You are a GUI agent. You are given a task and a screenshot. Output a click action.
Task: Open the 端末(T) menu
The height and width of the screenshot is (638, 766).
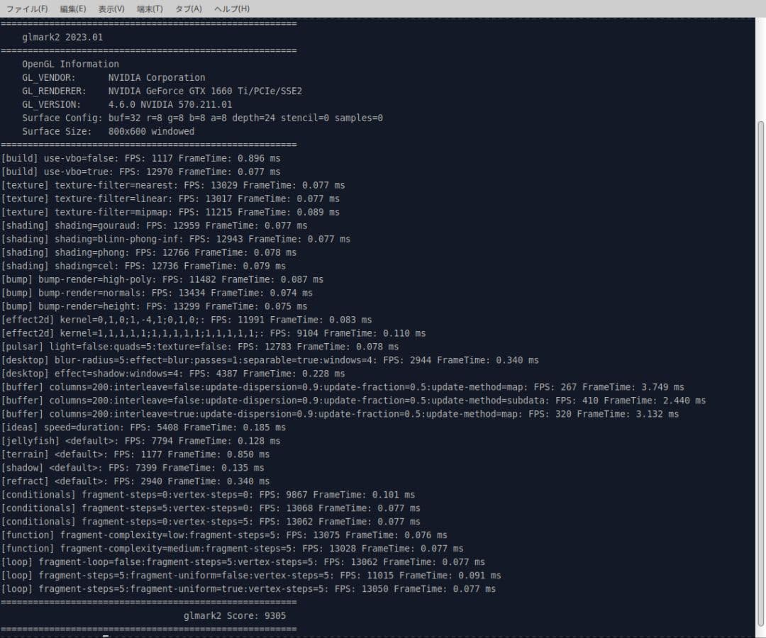150,9
